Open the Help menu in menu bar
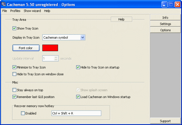The image size is (182, 125). pyautogui.click(x=47, y=11)
